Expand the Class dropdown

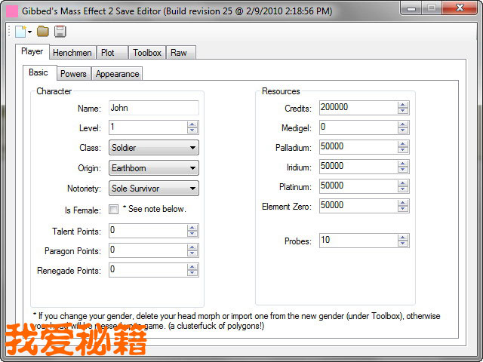pos(192,148)
